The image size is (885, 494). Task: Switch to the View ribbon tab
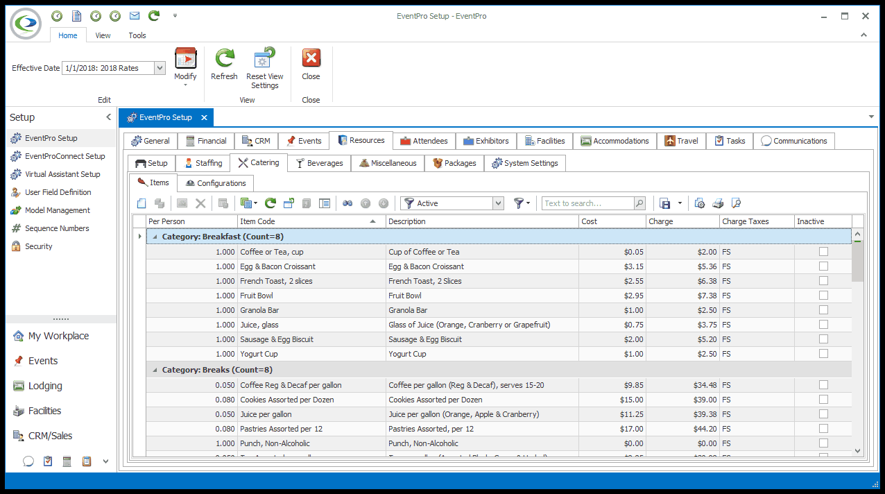tap(103, 35)
